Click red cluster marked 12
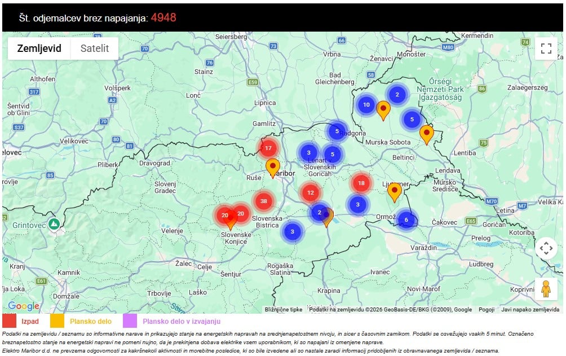566x356 pixels. pos(310,193)
